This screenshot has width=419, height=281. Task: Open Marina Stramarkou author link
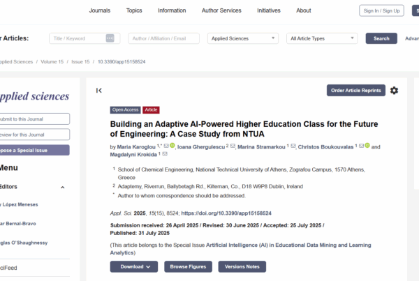click(261, 146)
